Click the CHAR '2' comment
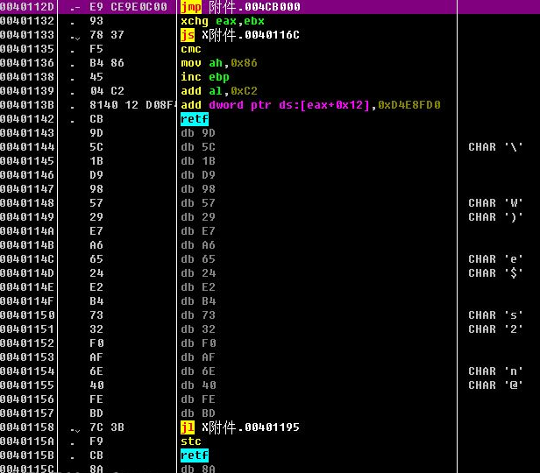The width and height of the screenshot is (540, 473). 495,329
